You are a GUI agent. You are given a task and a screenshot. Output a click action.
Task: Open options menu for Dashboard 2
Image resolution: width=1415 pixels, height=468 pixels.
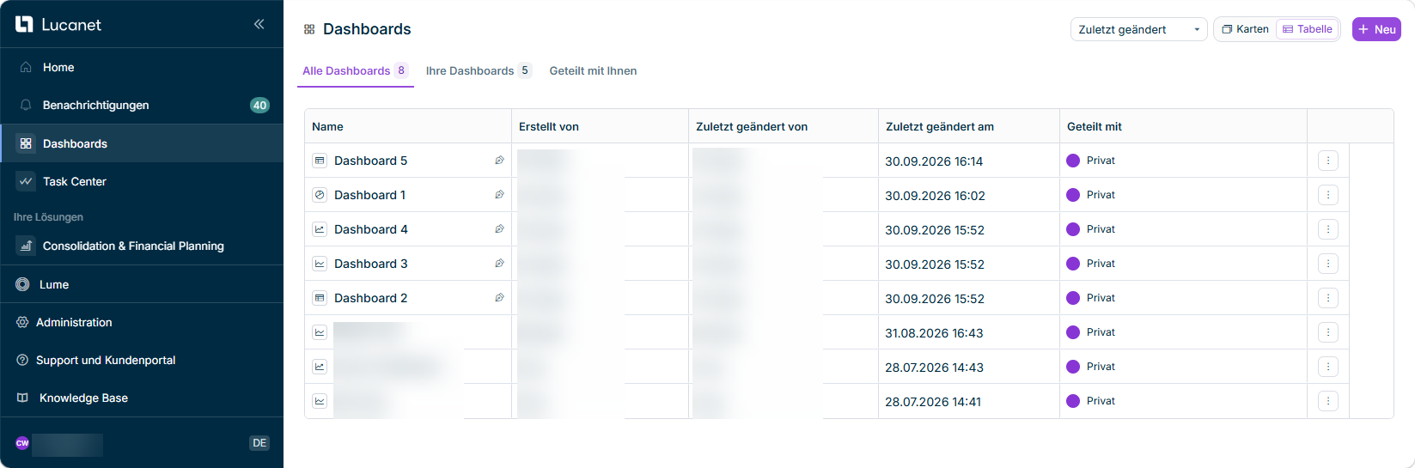pos(1328,298)
